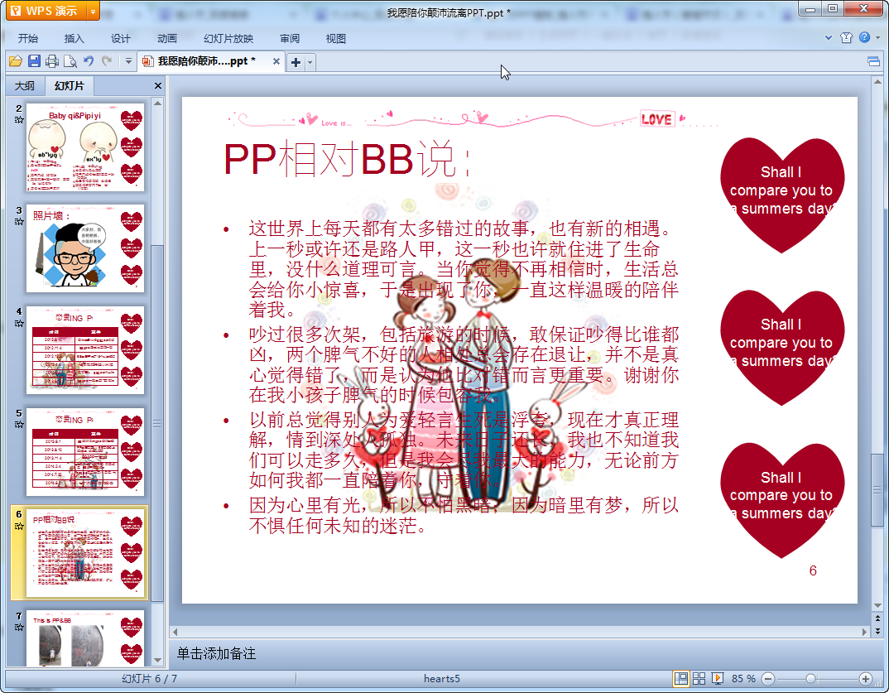Click animation star icon beside slide 4
This screenshot has width=889, height=693.
[19, 323]
